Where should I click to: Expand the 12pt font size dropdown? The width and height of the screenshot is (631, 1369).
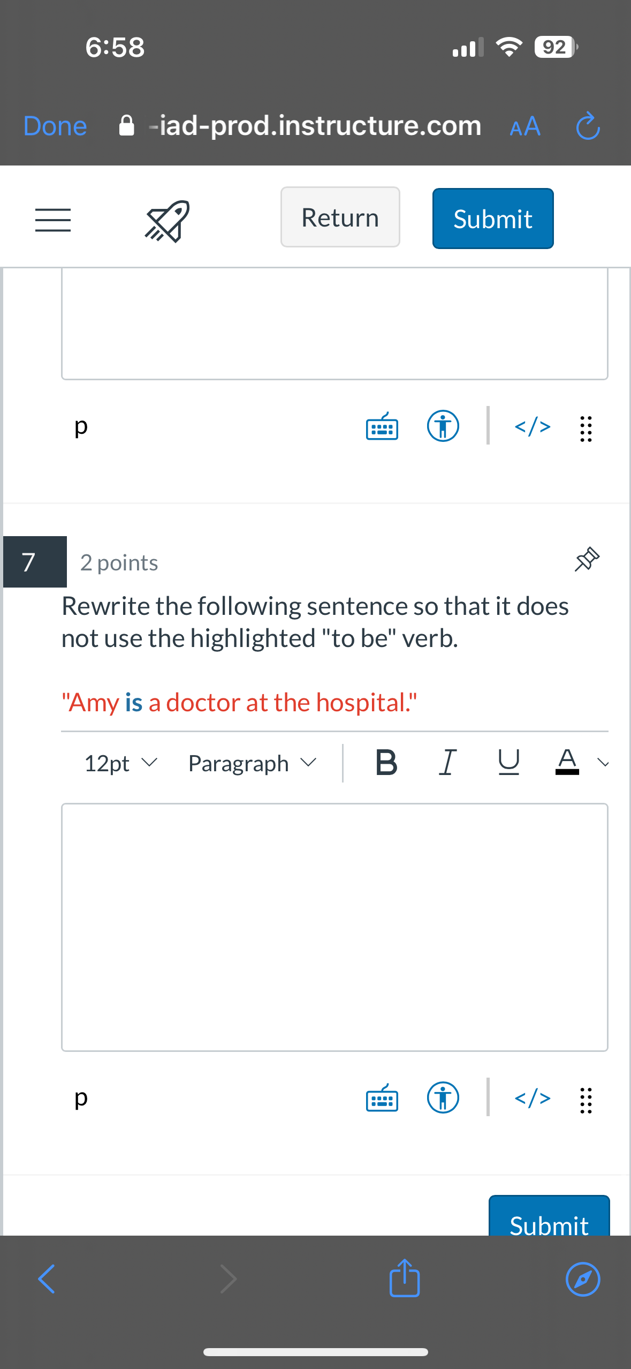point(121,763)
